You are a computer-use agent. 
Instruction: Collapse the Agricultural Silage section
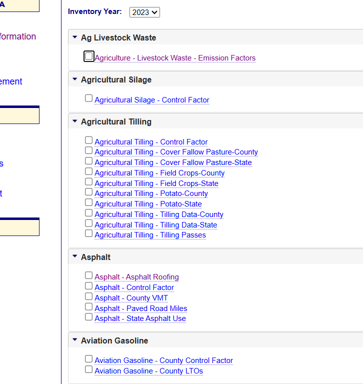pos(75,79)
